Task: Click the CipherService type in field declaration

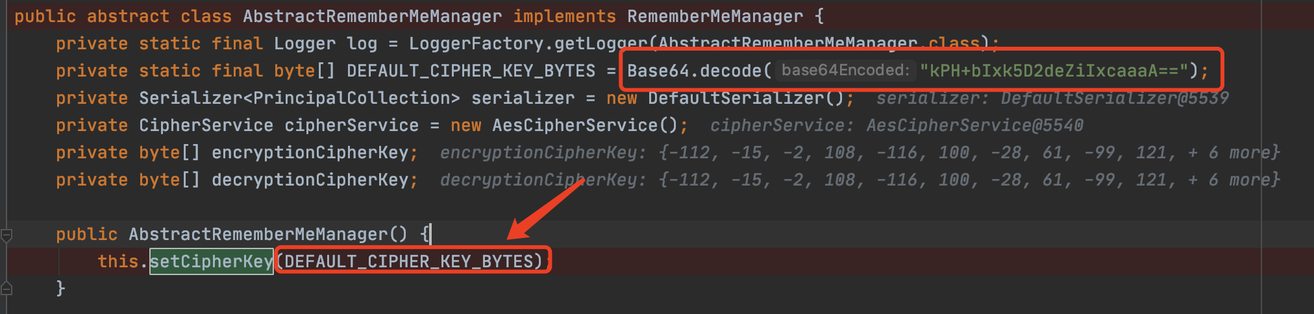Action: pos(206,126)
